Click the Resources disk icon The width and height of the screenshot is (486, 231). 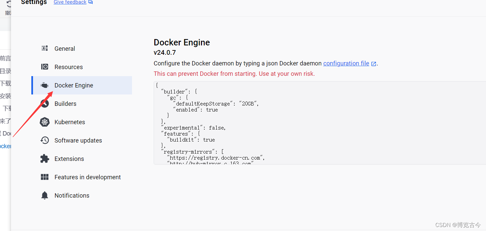45,67
